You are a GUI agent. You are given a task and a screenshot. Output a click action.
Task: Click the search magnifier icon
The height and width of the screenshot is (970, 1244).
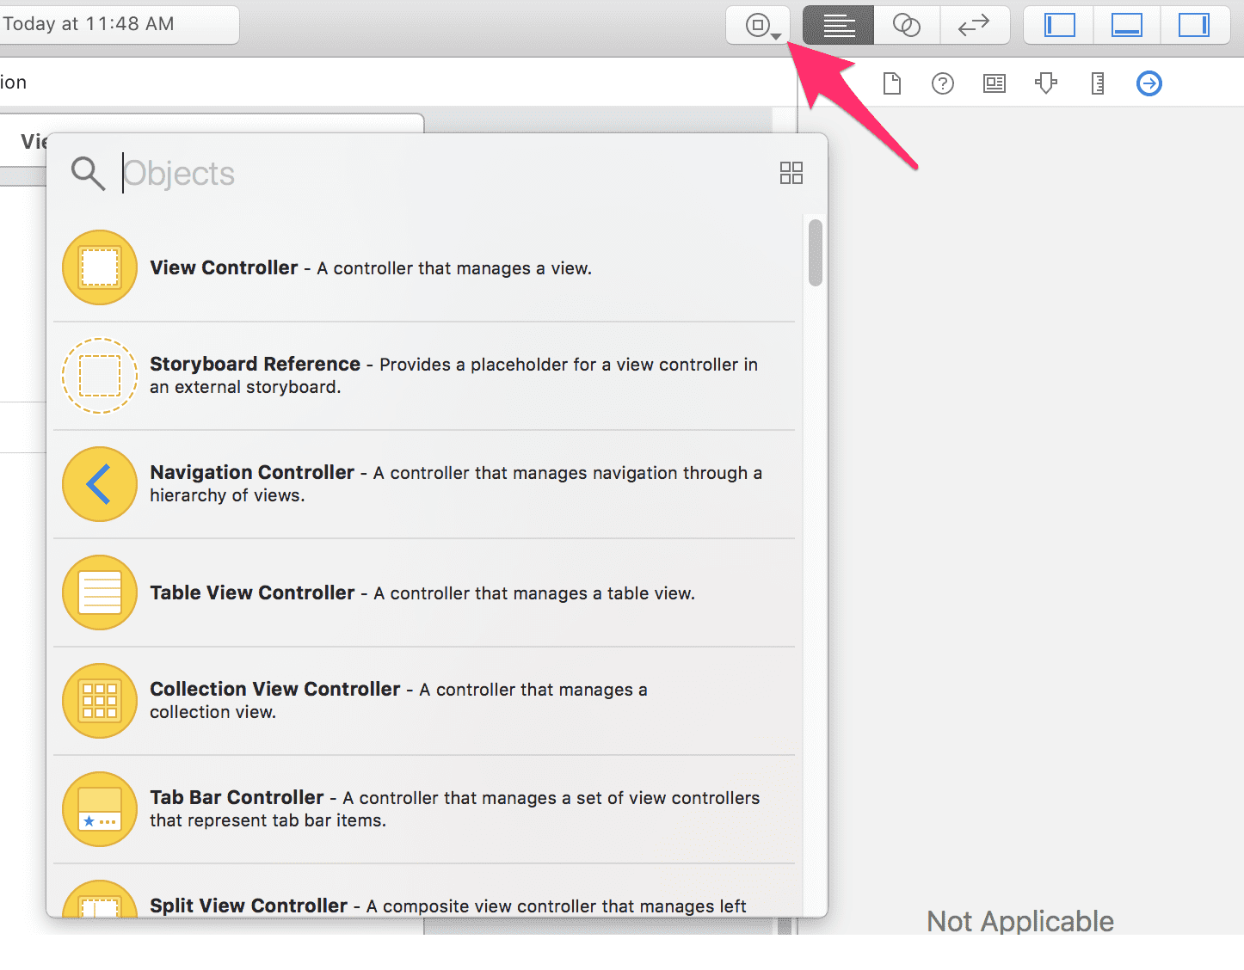click(x=88, y=174)
